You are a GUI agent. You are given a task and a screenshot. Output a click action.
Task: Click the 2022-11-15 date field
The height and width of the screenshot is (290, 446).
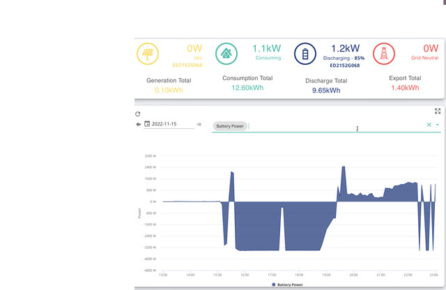(x=169, y=124)
